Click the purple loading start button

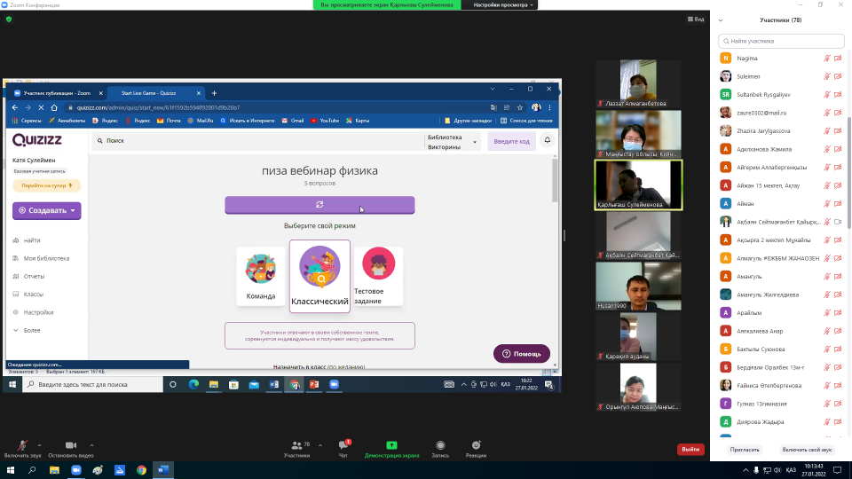tap(319, 205)
